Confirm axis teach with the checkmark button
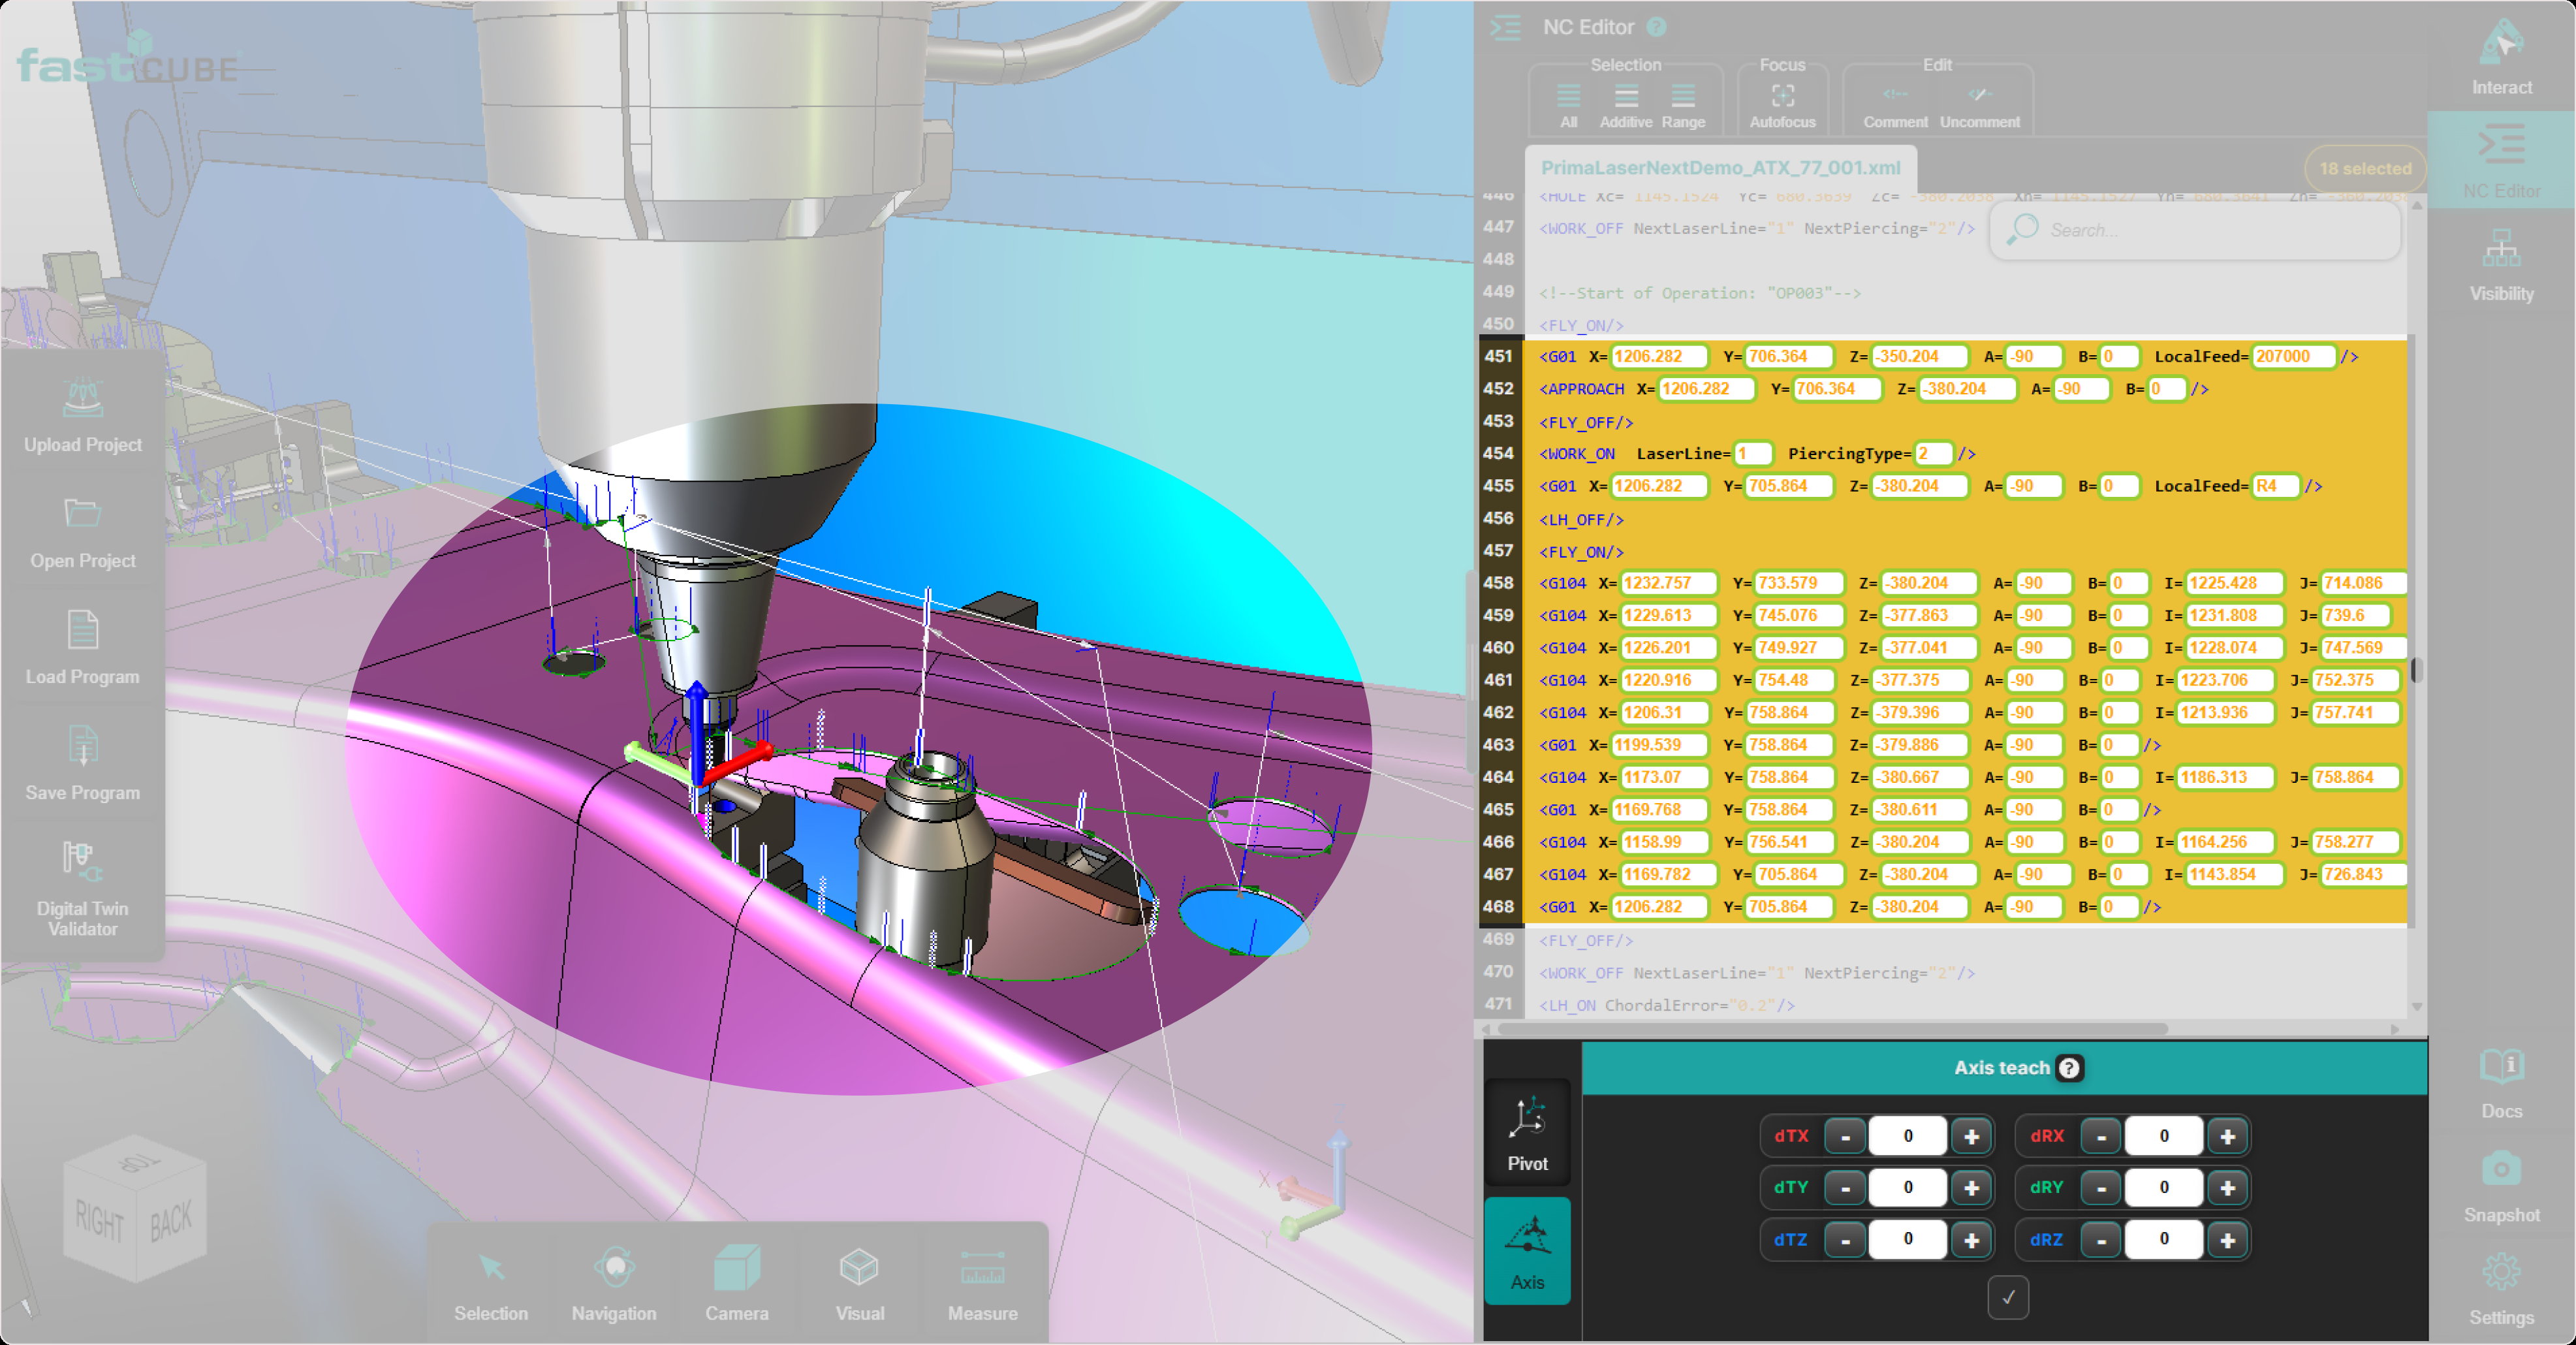This screenshot has width=2576, height=1345. pyautogui.click(x=2008, y=1298)
